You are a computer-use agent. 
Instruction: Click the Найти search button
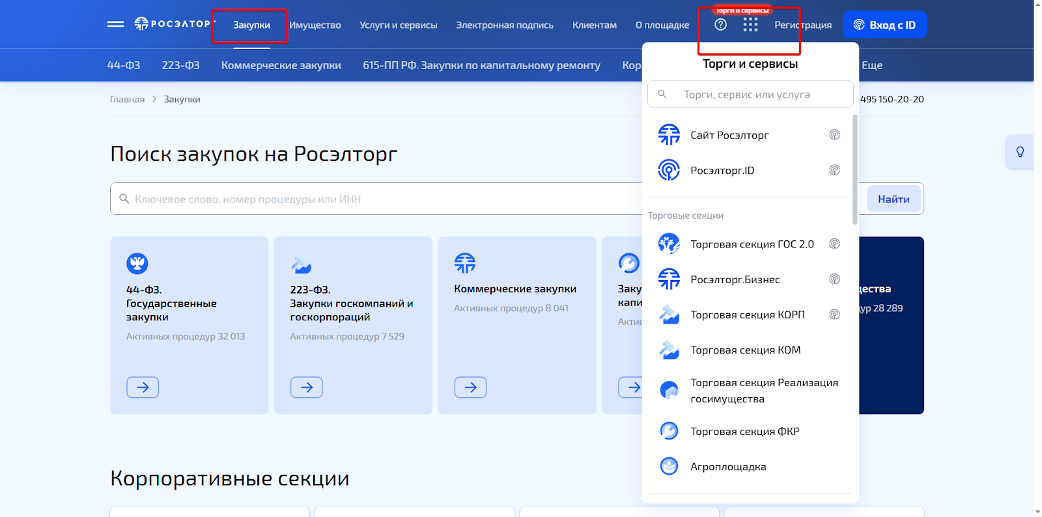(894, 199)
